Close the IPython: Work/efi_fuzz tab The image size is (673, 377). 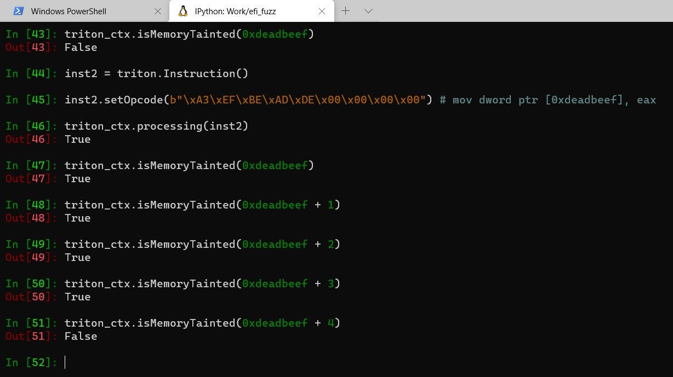pyautogui.click(x=322, y=11)
